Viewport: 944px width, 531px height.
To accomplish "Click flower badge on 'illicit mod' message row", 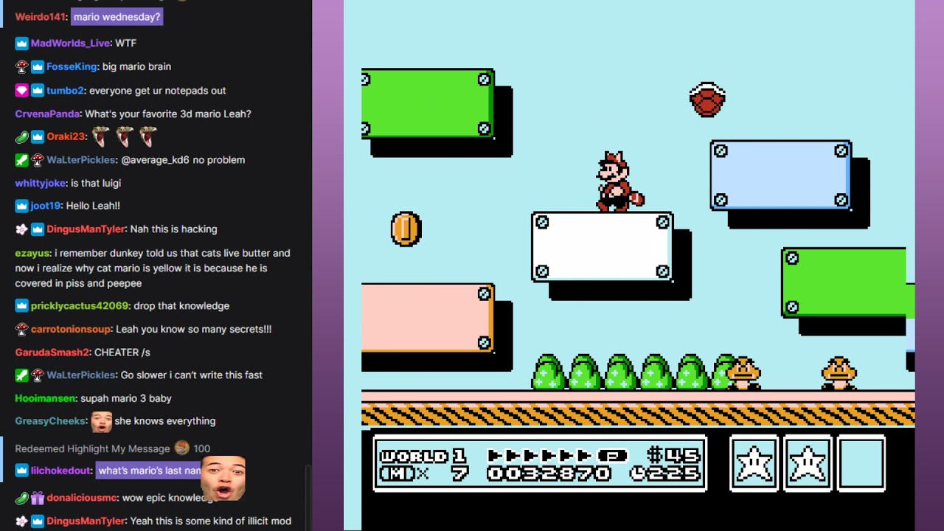I will click(x=21, y=521).
